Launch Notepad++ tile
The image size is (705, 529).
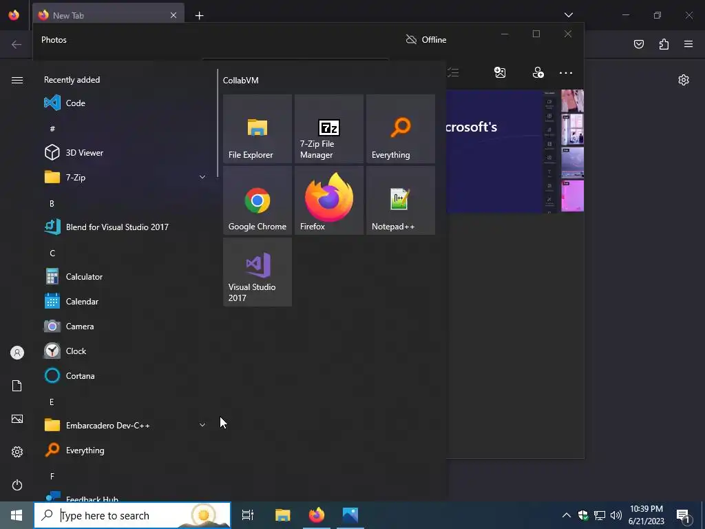pos(401,200)
